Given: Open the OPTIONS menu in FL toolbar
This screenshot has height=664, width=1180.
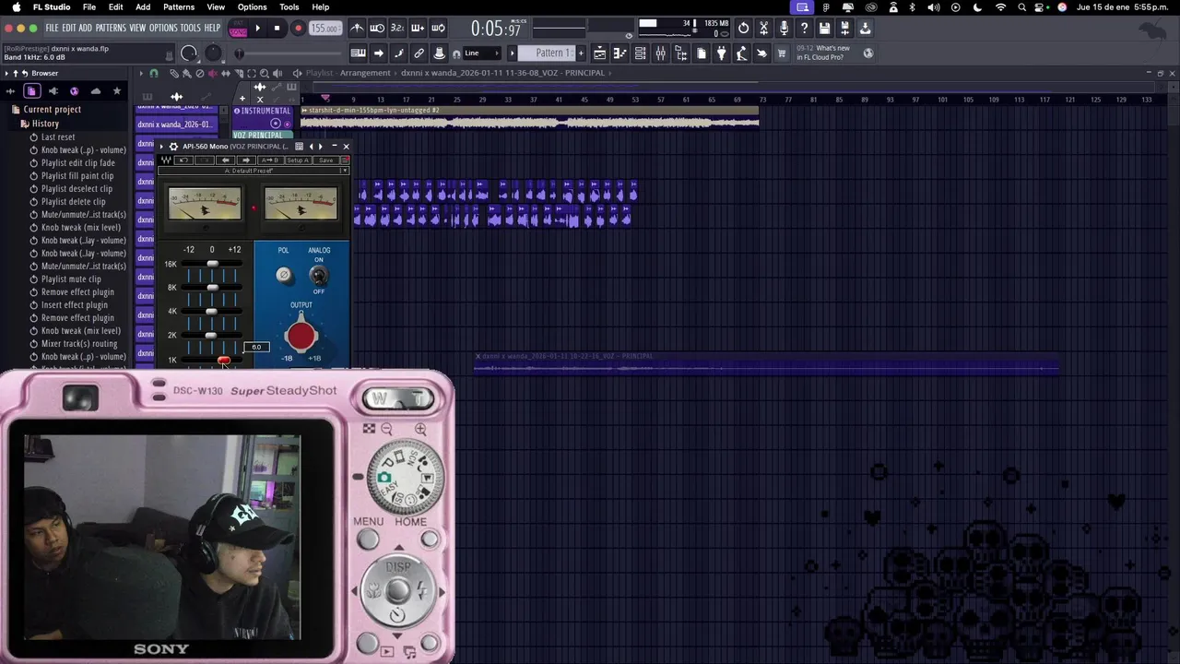Looking at the screenshot, I should click(x=162, y=29).
